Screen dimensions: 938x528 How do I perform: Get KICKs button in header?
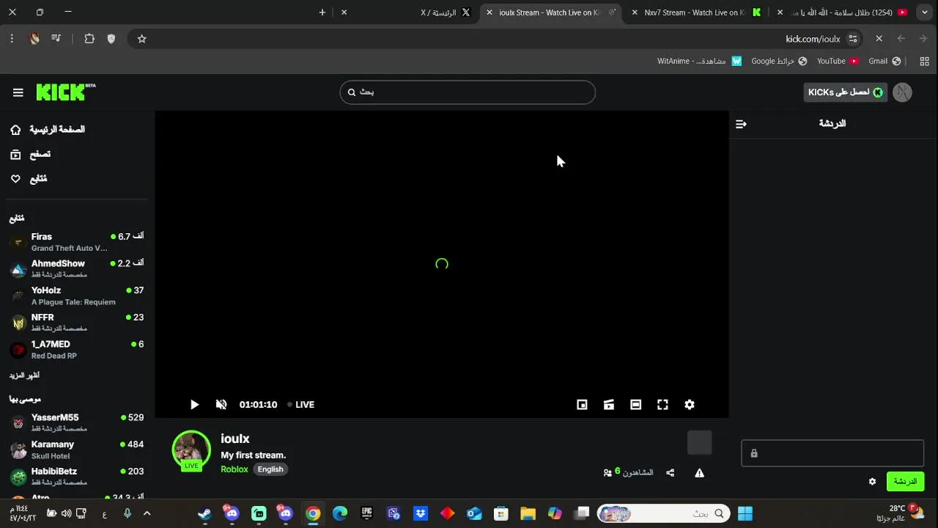pyautogui.click(x=846, y=92)
